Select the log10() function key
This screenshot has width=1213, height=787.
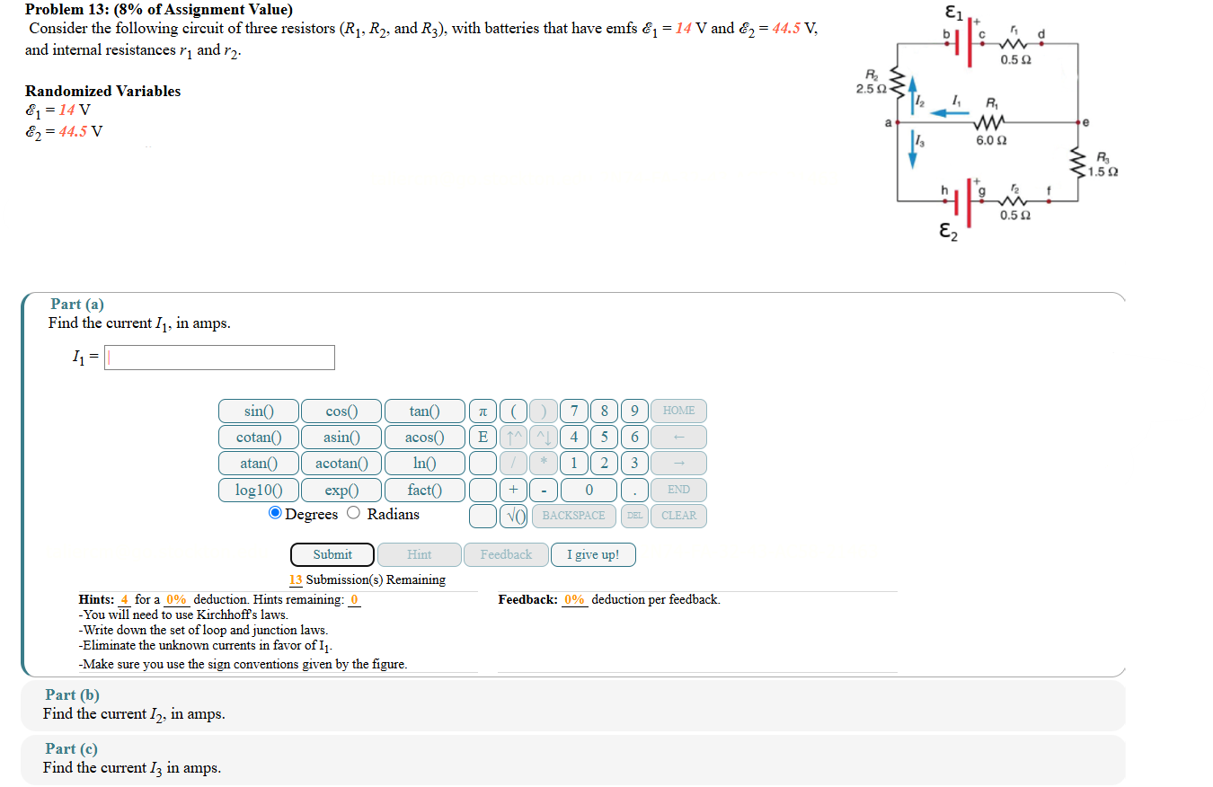pyautogui.click(x=258, y=490)
